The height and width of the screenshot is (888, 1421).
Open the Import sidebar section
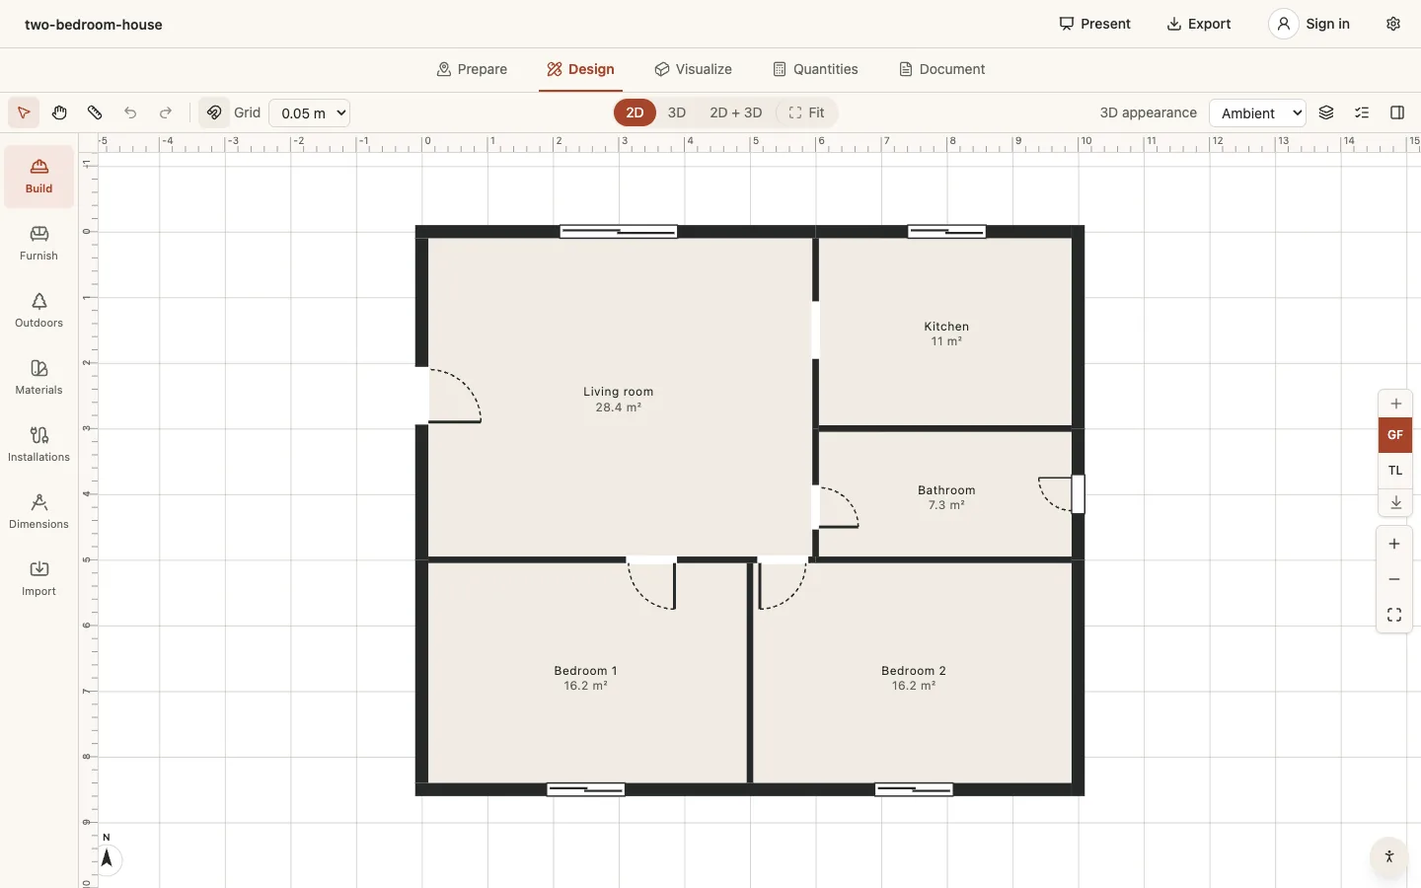39,579
